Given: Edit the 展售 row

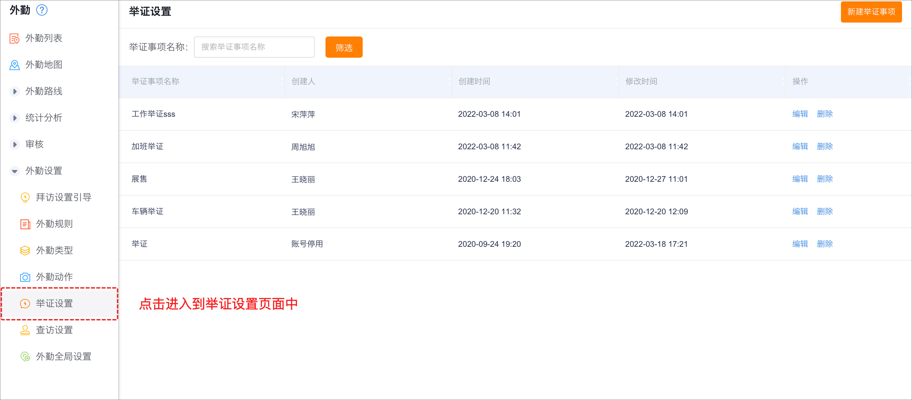Looking at the screenshot, I should [800, 179].
